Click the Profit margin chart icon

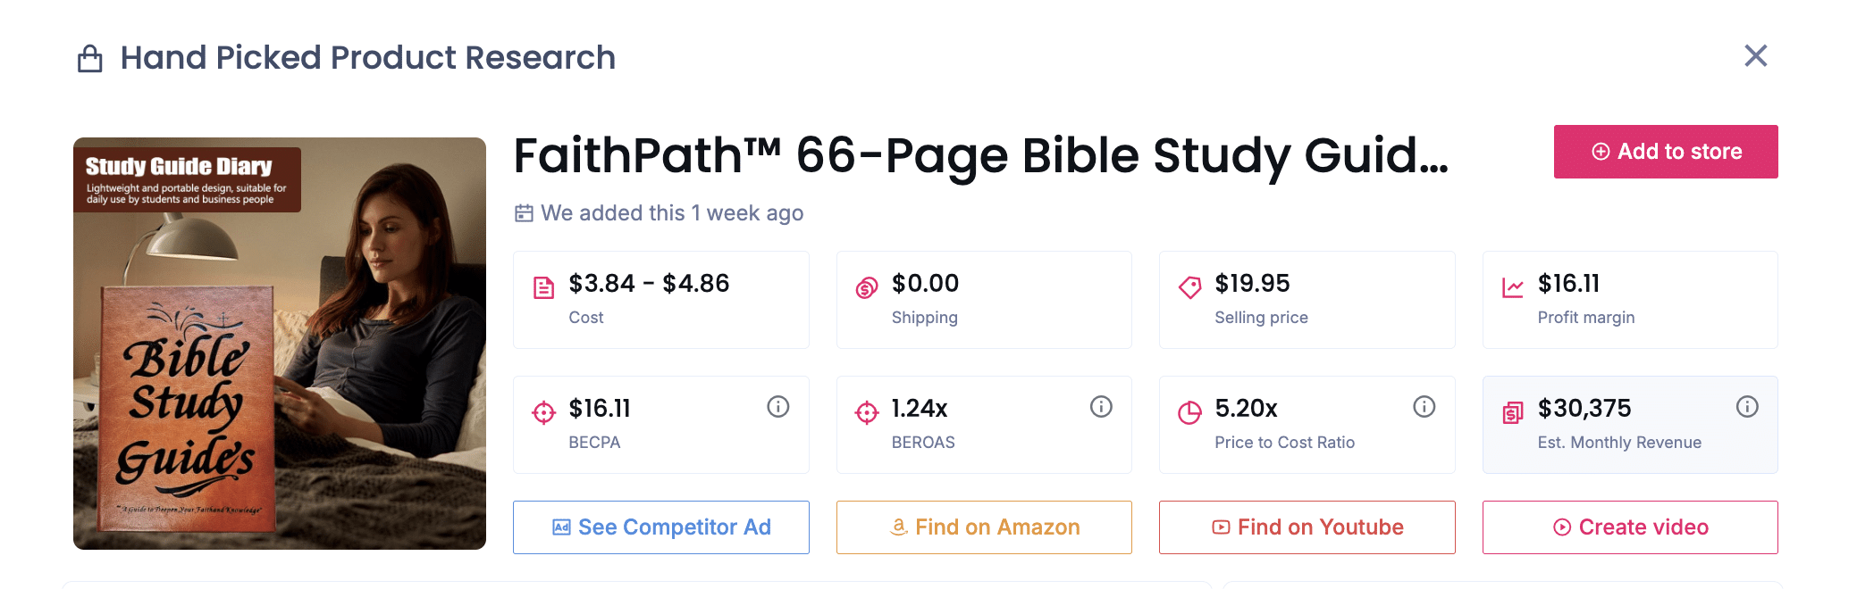click(x=1513, y=287)
